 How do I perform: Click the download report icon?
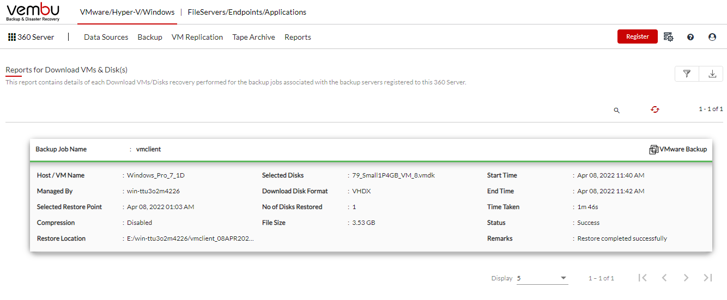(712, 74)
